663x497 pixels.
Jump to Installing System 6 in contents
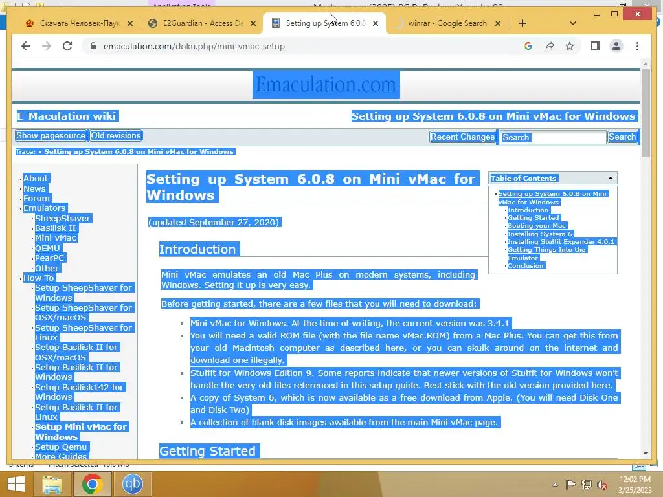539,234
